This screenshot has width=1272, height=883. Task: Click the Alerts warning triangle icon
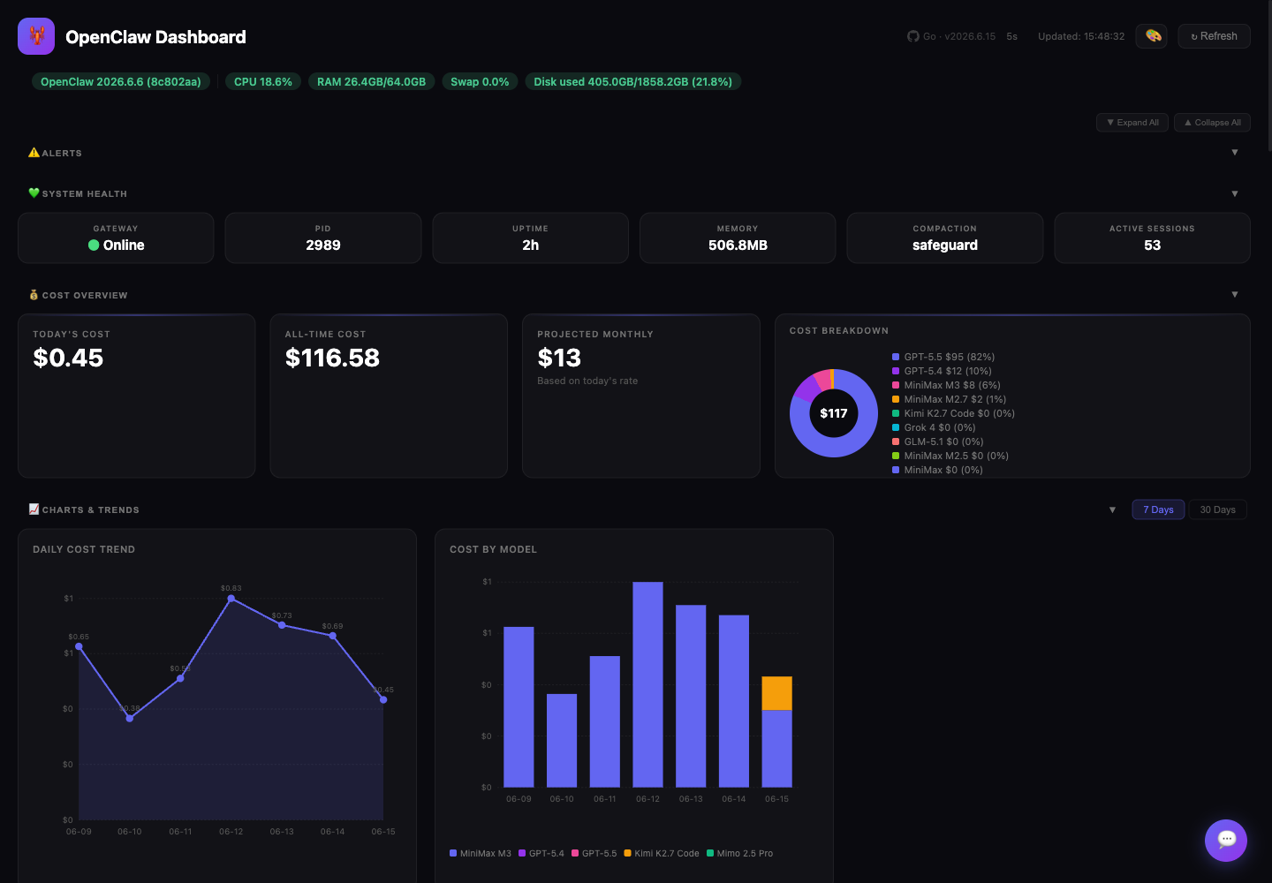(34, 153)
